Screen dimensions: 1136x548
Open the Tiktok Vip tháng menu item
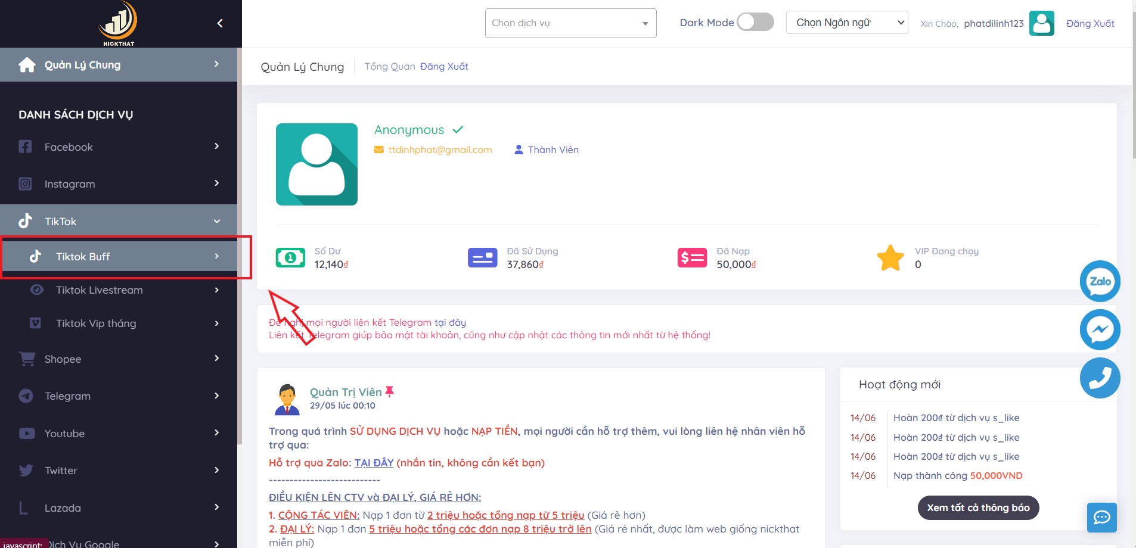pos(119,323)
